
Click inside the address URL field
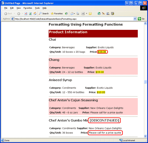[x=74, y=19]
